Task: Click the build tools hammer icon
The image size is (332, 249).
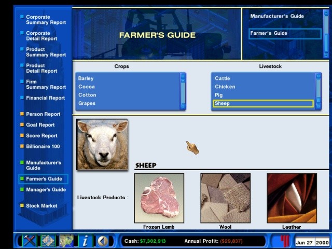Action: click(x=30, y=241)
